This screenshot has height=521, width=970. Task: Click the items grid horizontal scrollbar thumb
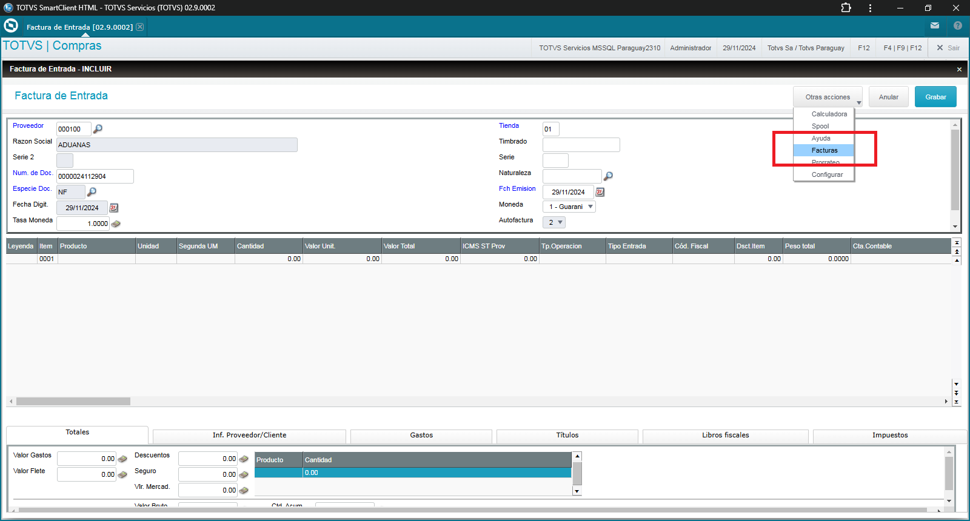coord(73,402)
